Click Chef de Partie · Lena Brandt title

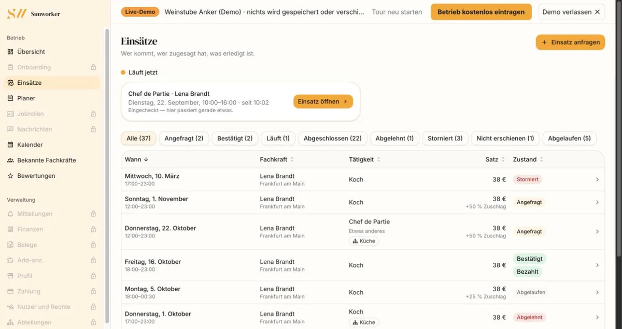coord(169,94)
